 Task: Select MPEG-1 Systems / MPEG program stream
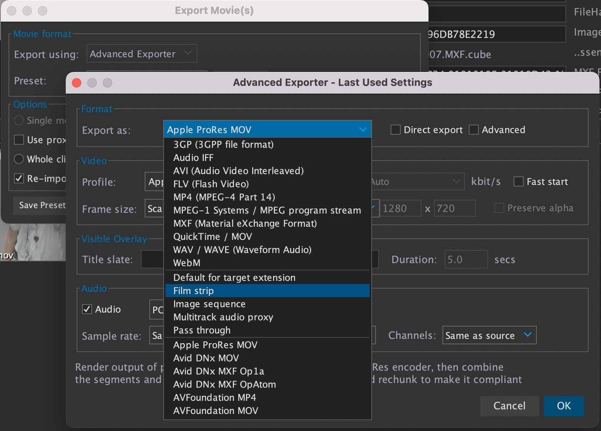pyautogui.click(x=267, y=210)
